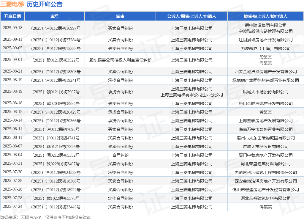The width and height of the screenshot is (304, 220).
Task: Click the 历史开庭公告 heading
Action: pos(45,4)
